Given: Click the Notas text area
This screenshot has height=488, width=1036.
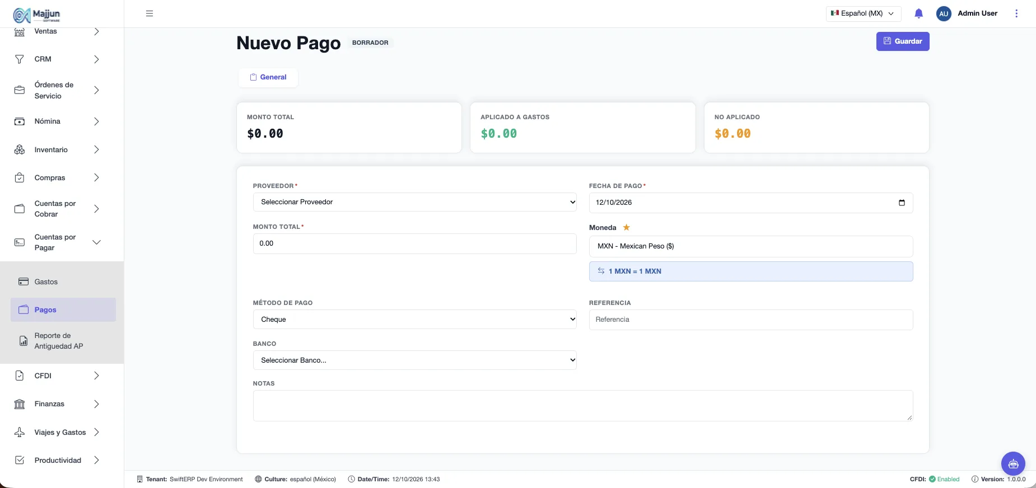Looking at the screenshot, I should (x=582, y=406).
